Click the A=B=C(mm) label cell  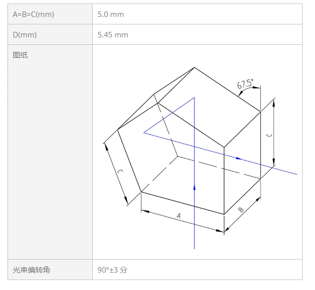[x=50, y=14]
